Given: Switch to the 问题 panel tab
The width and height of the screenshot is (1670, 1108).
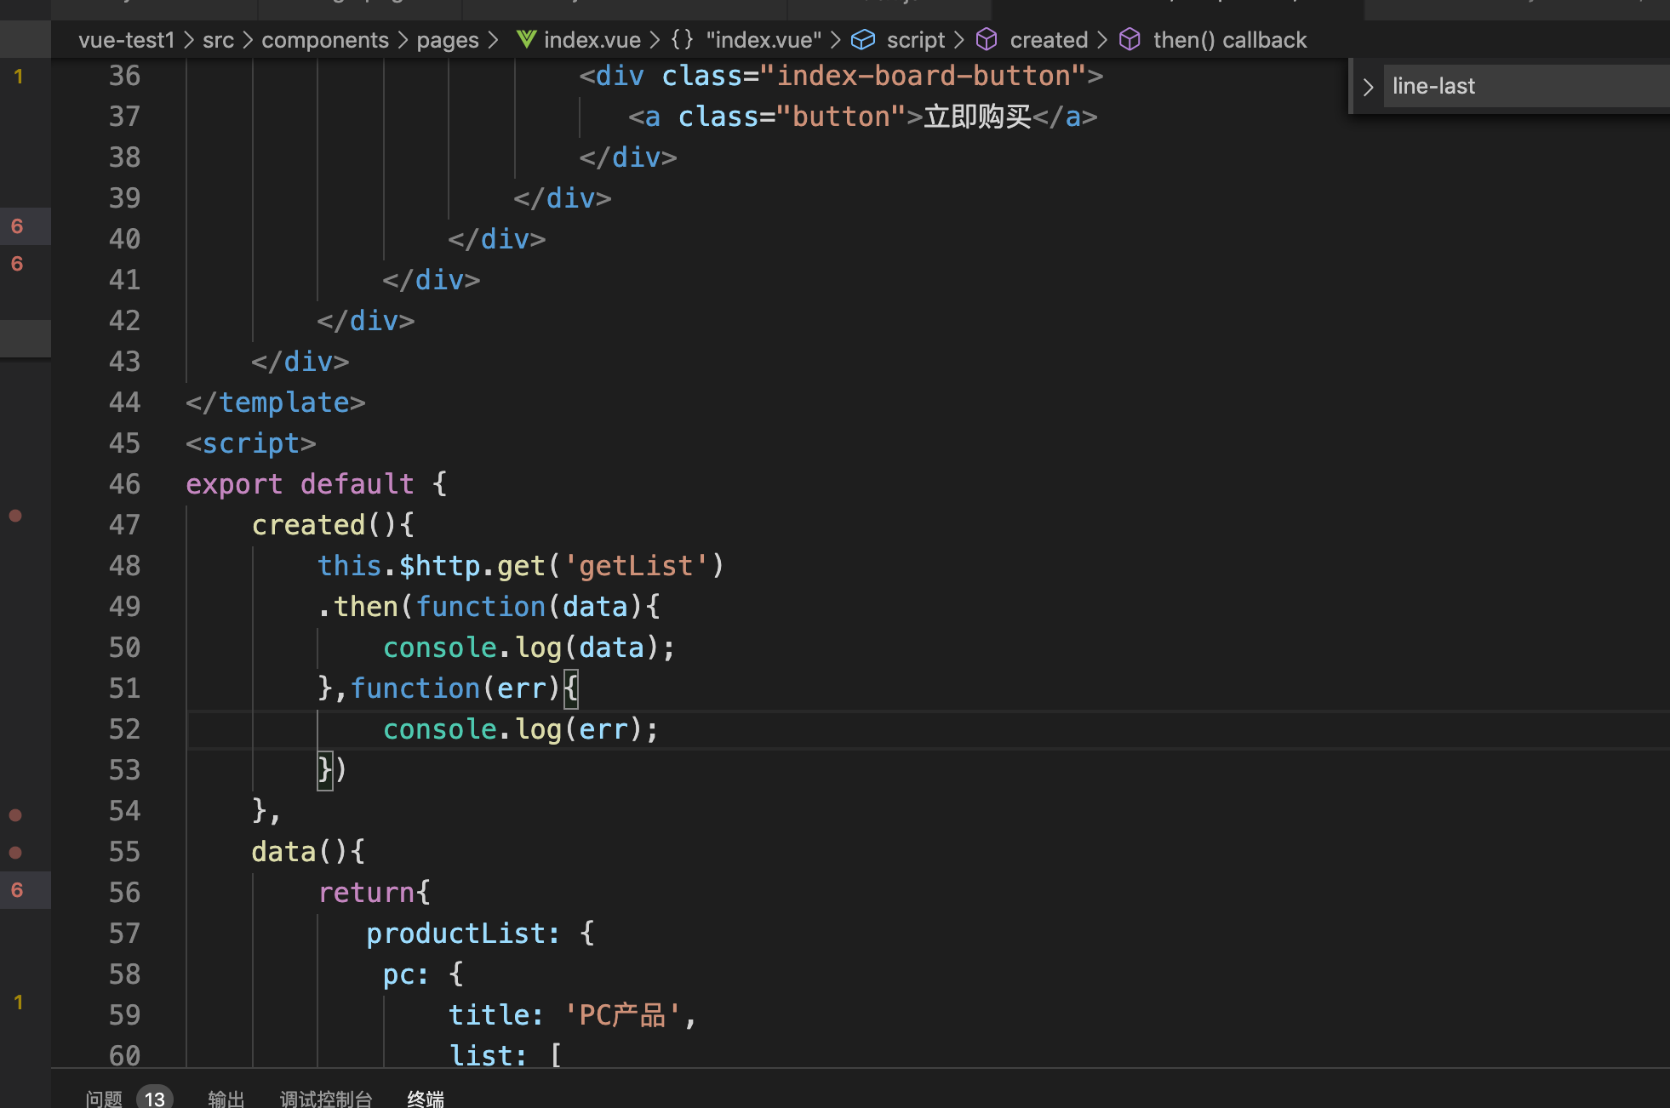Looking at the screenshot, I should 104,1098.
